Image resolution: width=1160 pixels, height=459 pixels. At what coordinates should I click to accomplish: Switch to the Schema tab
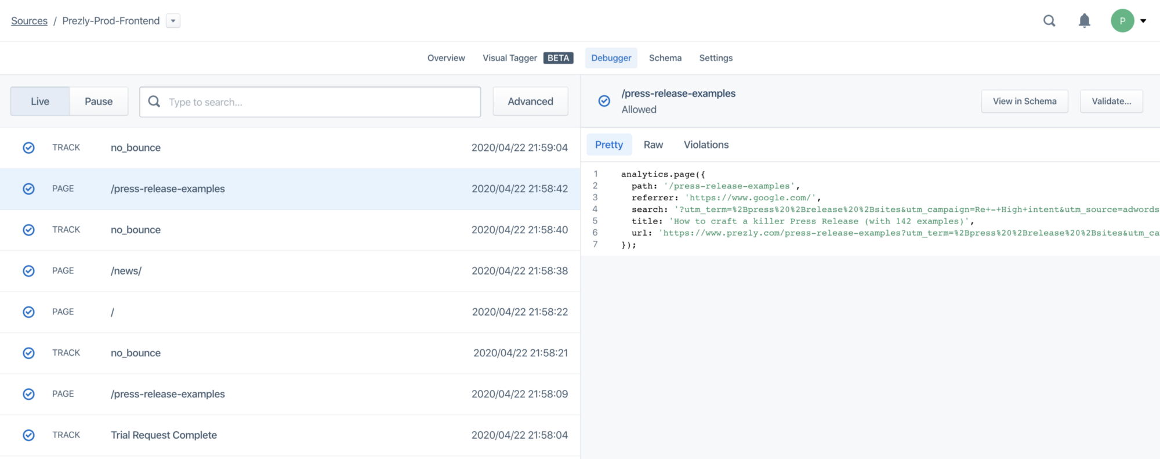tap(665, 58)
